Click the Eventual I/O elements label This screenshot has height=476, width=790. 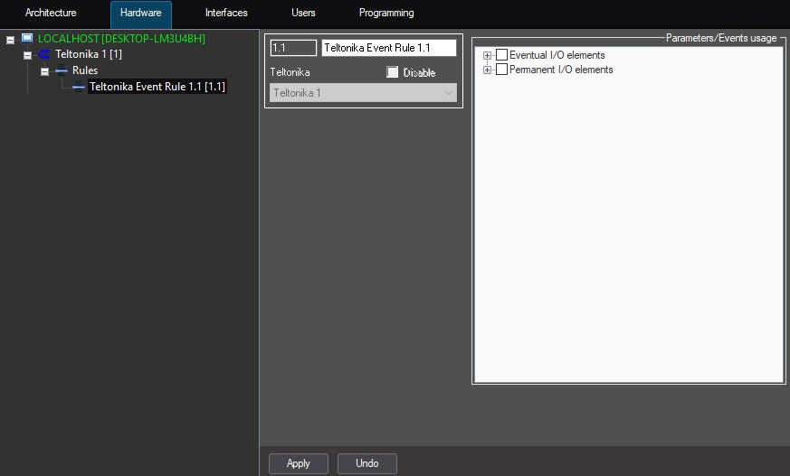pyautogui.click(x=557, y=55)
